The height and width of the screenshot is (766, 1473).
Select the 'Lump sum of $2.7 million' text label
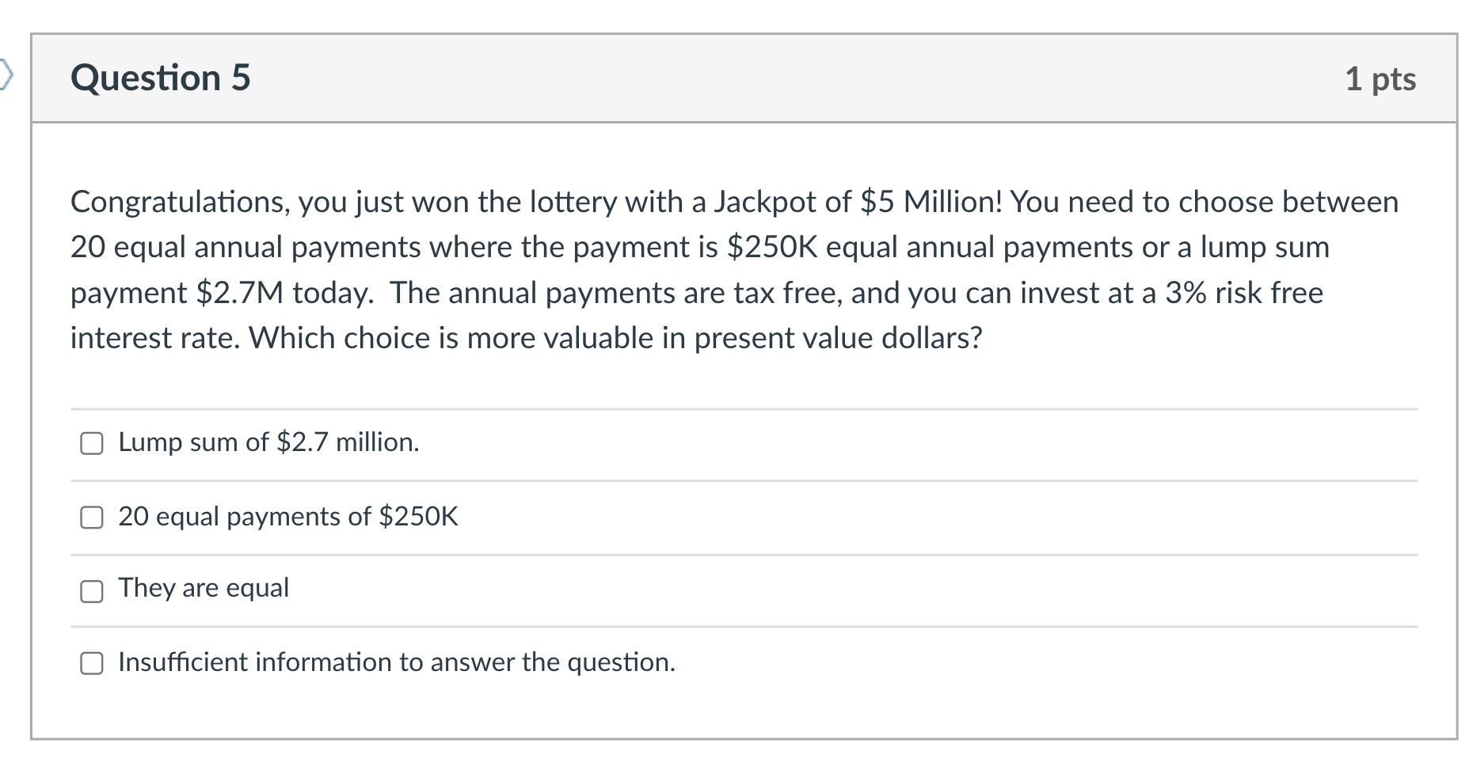click(x=268, y=443)
